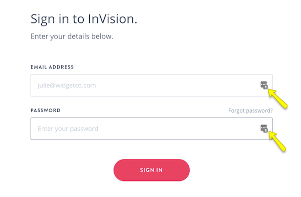Open the "Forgot password?" link
301x197 pixels.
point(250,110)
